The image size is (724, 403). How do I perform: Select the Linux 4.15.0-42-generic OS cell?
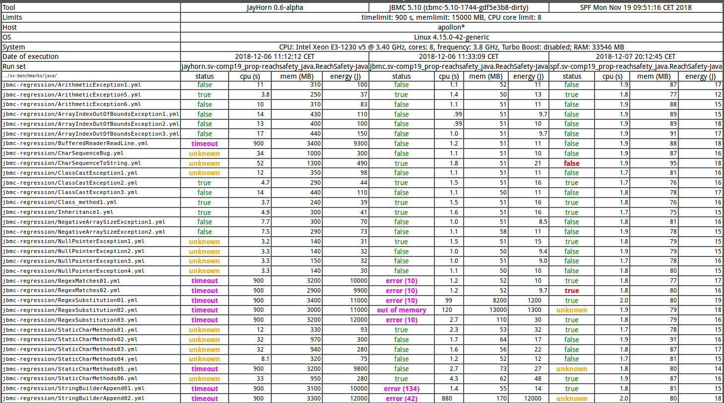(x=451, y=37)
